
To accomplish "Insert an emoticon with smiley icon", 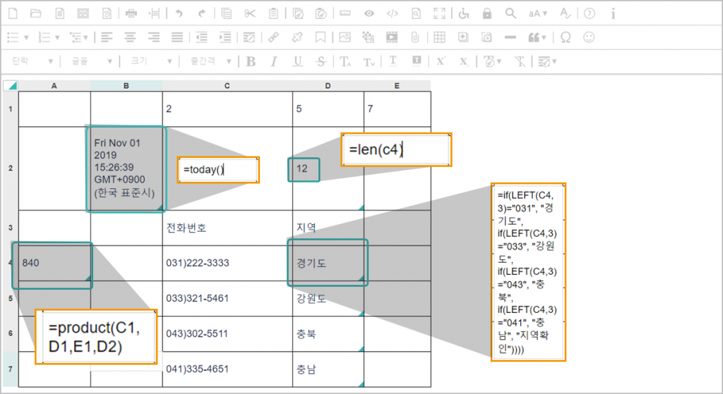I will point(589,37).
